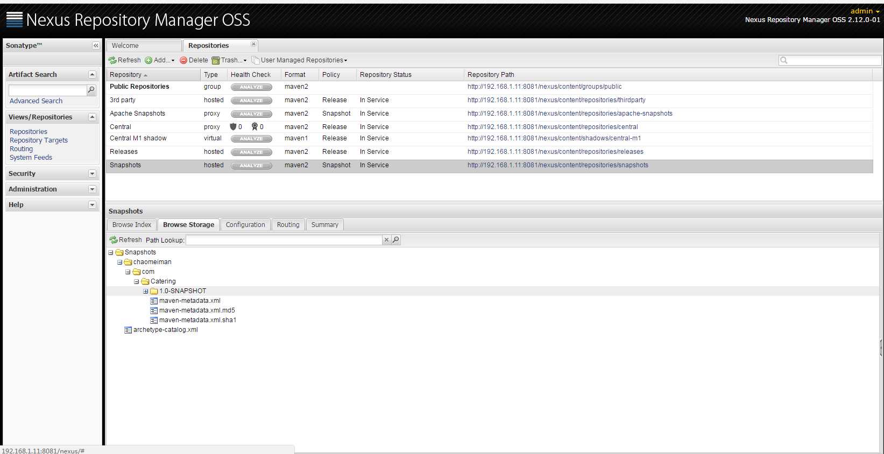Click the Nexus logo menu icon

click(15, 19)
